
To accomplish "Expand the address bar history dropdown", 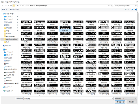I will coord(109,6).
